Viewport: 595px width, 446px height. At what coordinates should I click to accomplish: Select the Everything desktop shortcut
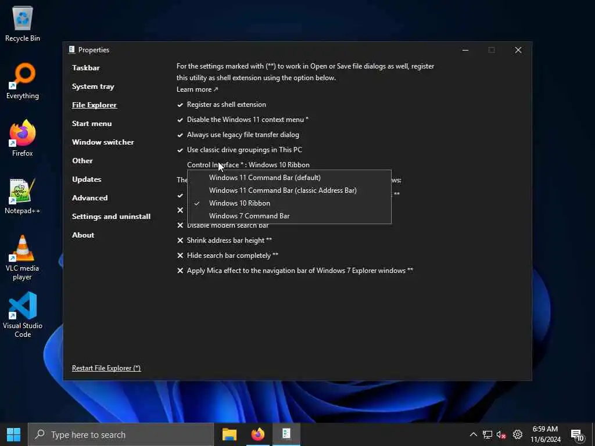(23, 81)
